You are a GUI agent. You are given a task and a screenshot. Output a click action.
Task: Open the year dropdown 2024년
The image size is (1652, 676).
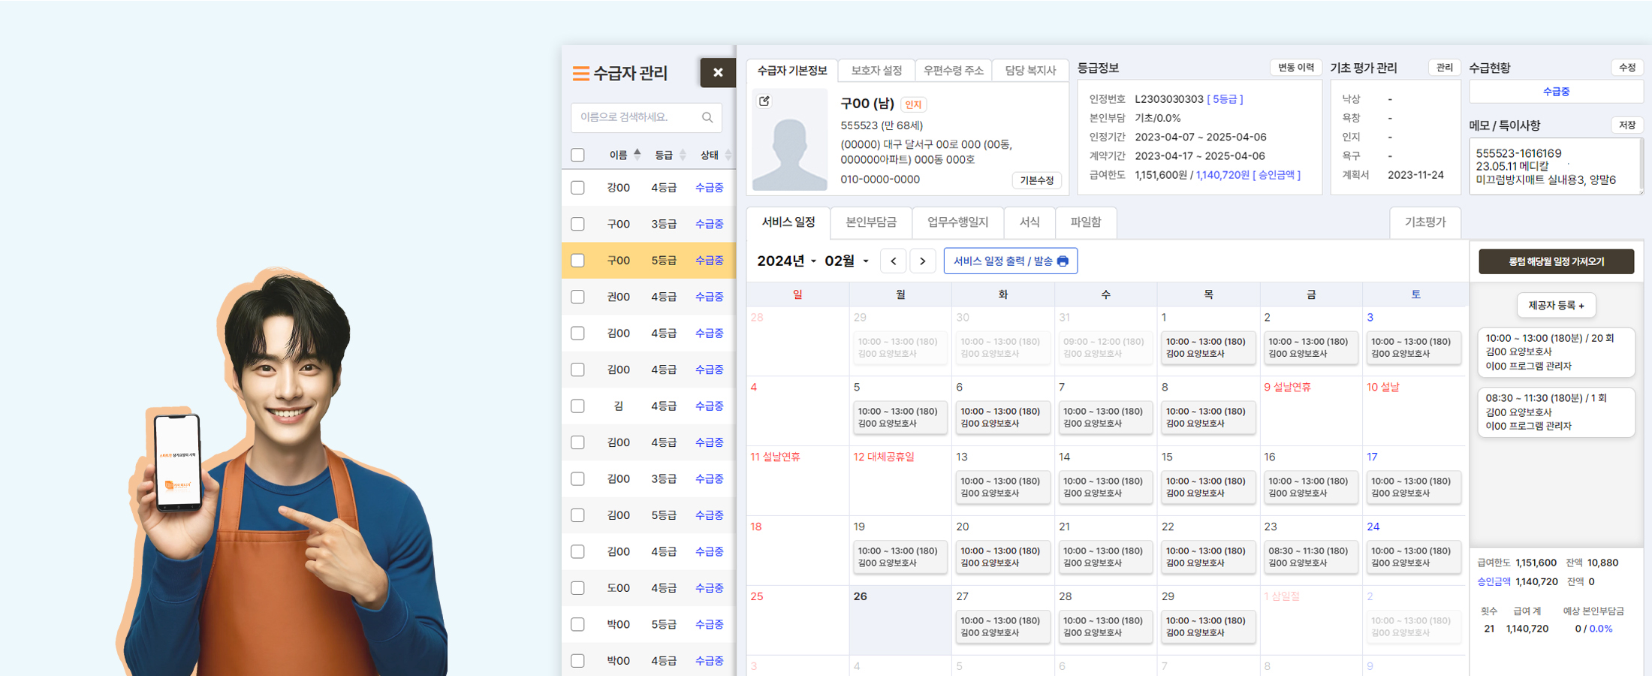786,261
